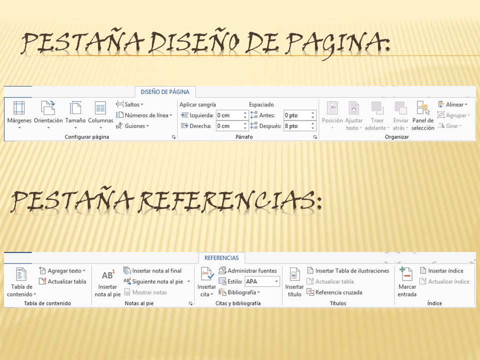Click the Traer adelante icon
480x360 pixels.
(x=377, y=108)
